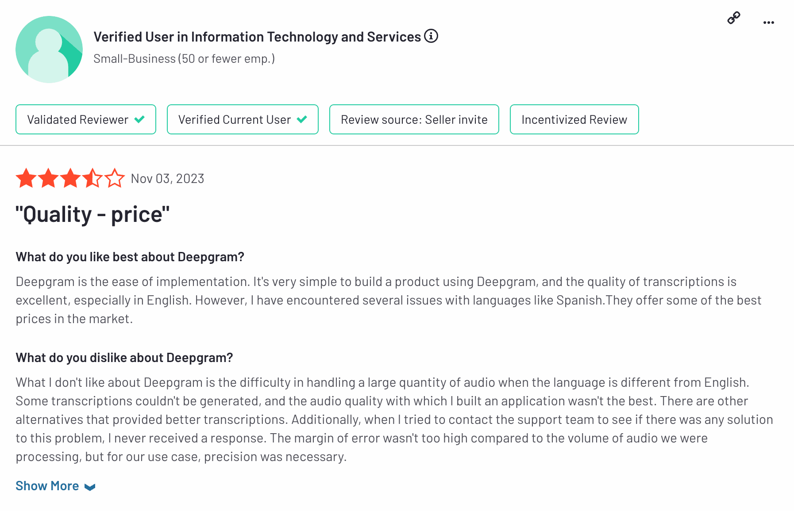Click the Validated Reviewer checkmark icon
The width and height of the screenshot is (794, 511).
[x=140, y=119]
